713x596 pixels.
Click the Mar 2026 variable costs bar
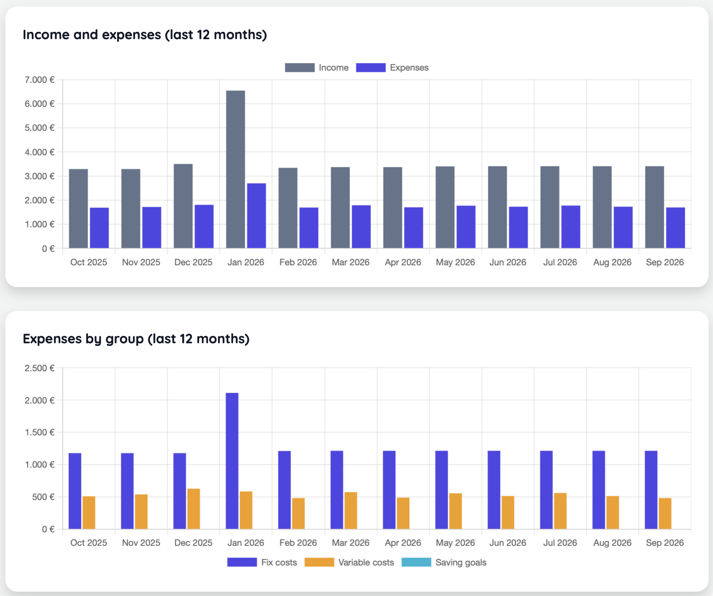(351, 511)
